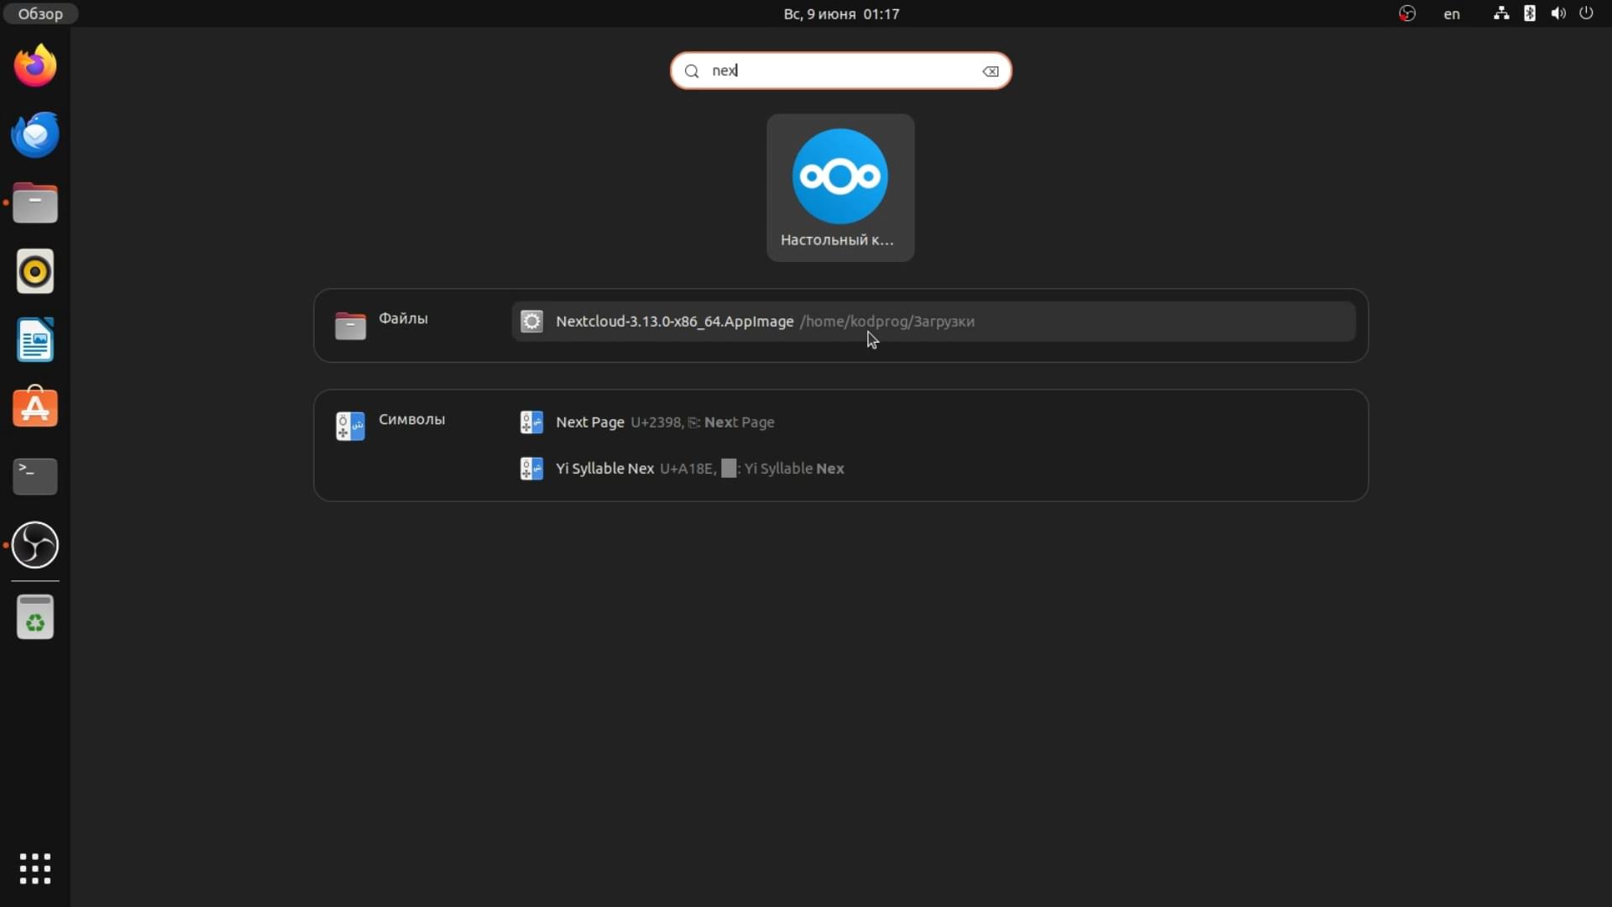Image resolution: width=1612 pixels, height=907 pixels.
Task: Open the Characters search provider icon
Action: 350,426
